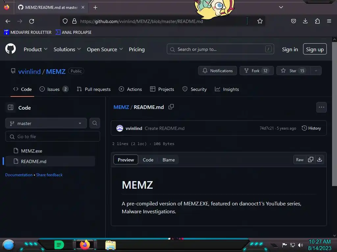Switch to the Preview view
The width and height of the screenshot is (337, 252).
(126, 160)
